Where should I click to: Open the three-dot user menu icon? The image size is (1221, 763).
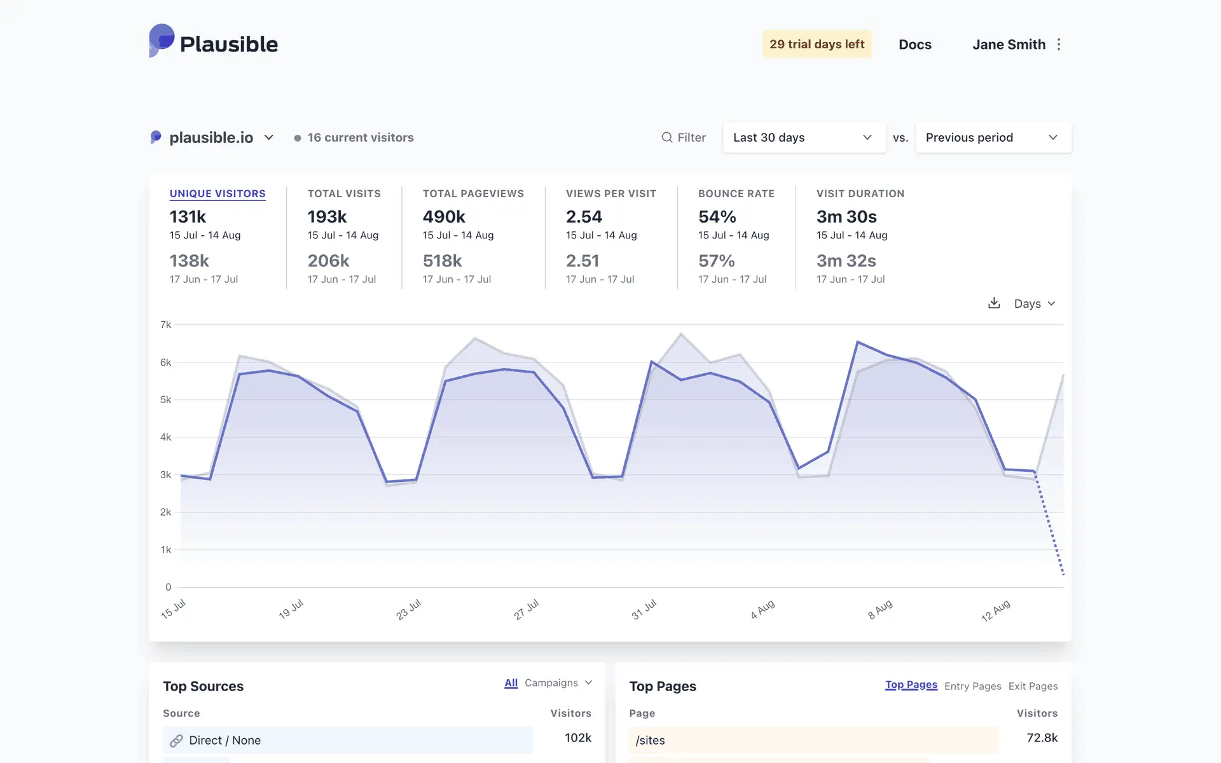(x=1059, y=45)
